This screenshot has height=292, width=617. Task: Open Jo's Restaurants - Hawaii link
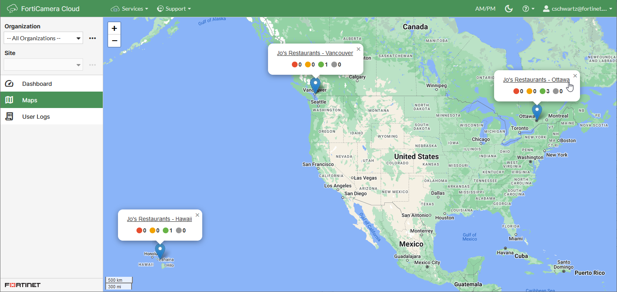[159, 219]
